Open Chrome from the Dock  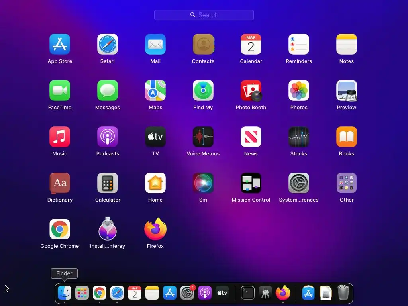99,293
